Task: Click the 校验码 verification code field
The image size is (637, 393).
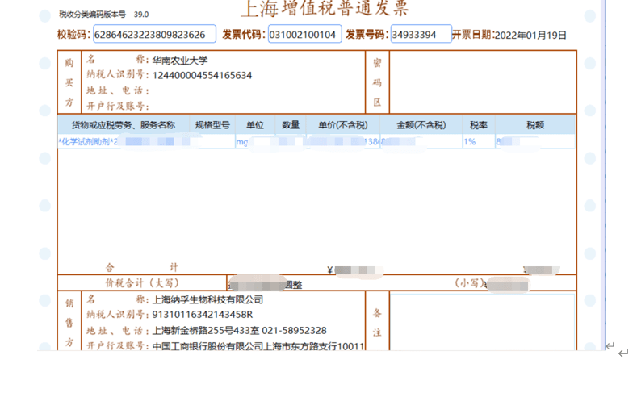Action: [154, 34]
